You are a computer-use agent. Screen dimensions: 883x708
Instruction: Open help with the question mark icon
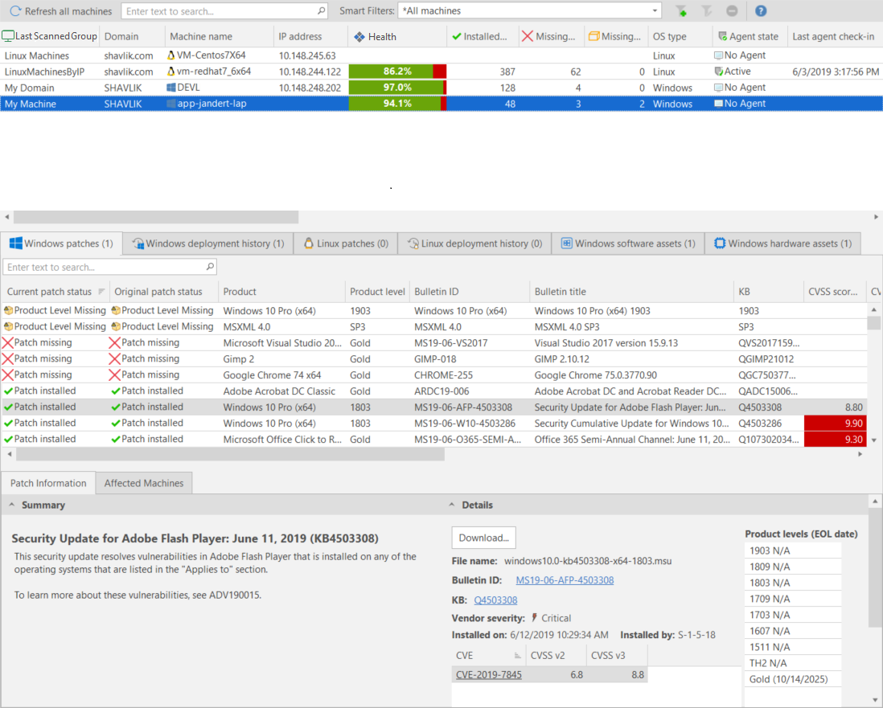(760, 10)
